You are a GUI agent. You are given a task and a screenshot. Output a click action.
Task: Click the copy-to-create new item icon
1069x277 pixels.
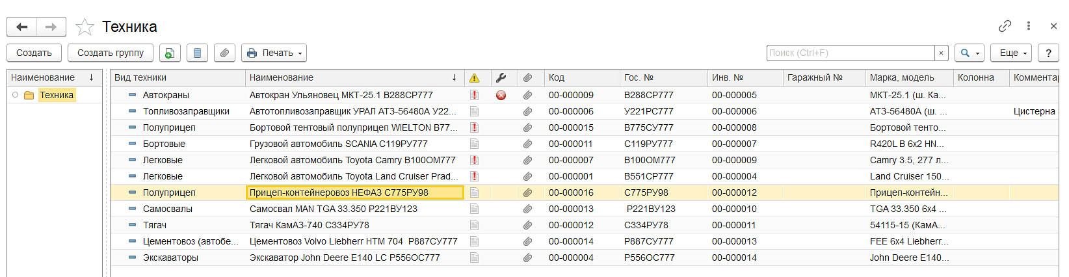click(169, 53)
